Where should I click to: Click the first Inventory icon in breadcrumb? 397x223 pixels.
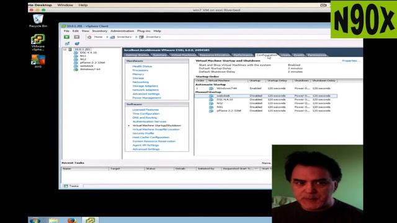(112, 37)
